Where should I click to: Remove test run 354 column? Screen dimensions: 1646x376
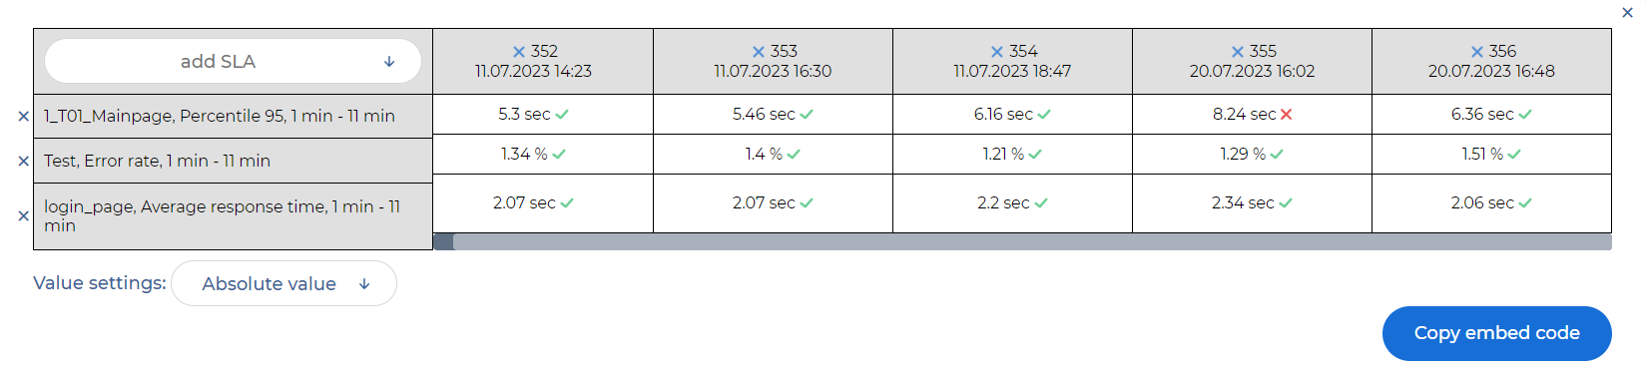[997, 52]
